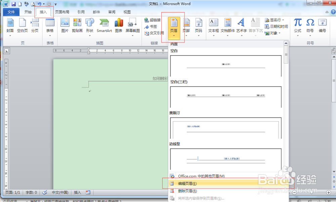Switch to the References (引用) tab

pyautogui.click(x=81, y=12)
